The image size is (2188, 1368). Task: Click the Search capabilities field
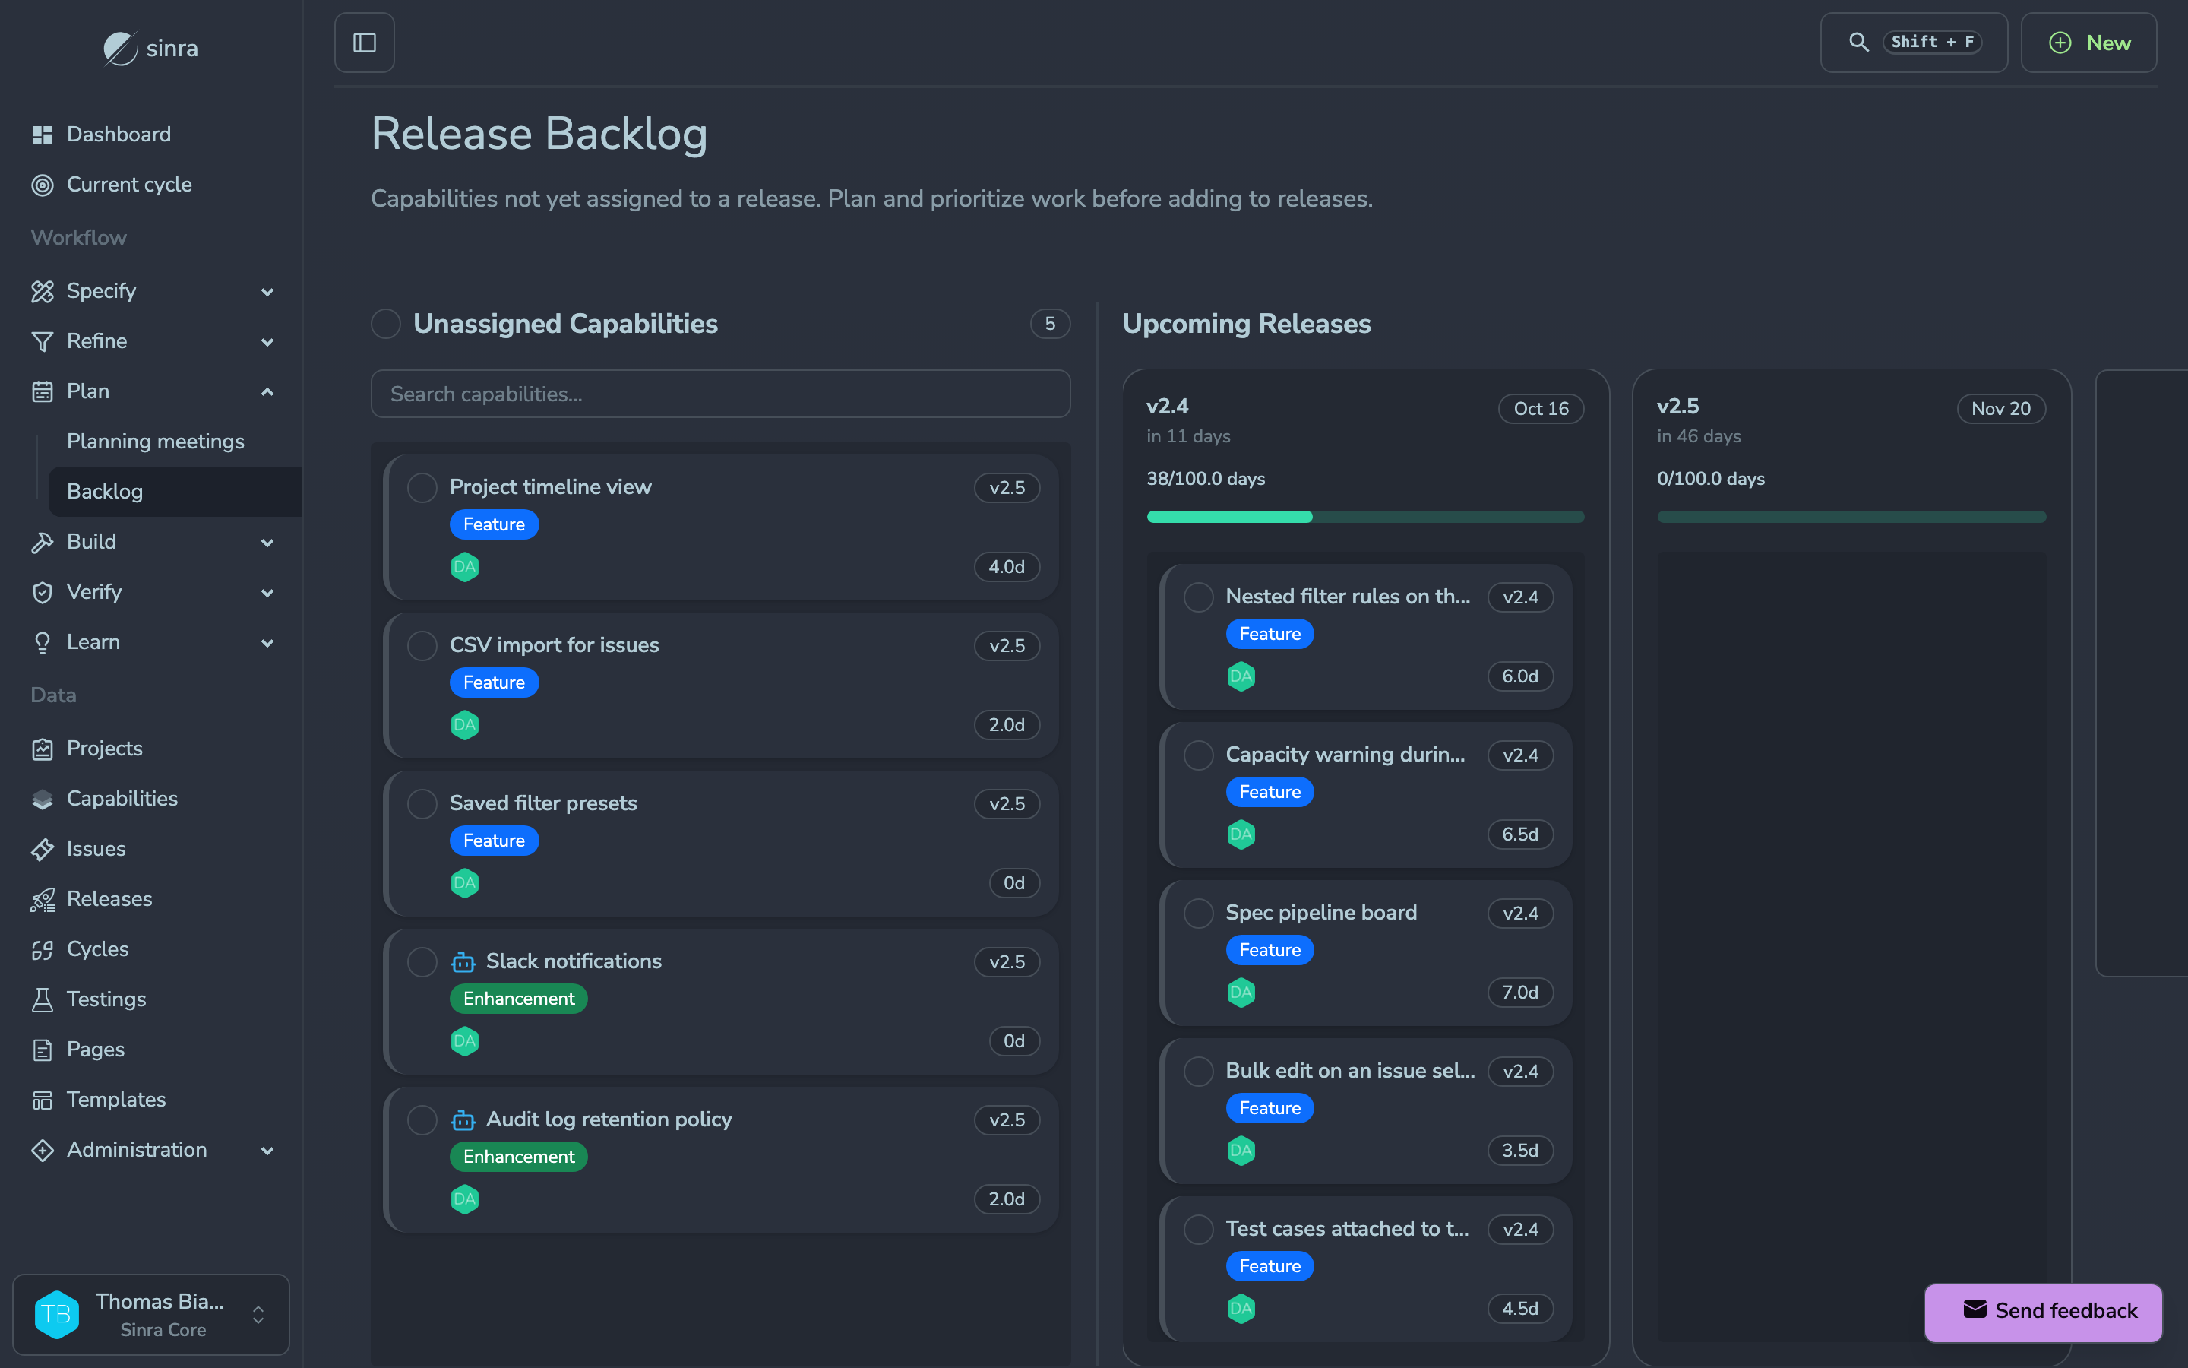(720, 394)
